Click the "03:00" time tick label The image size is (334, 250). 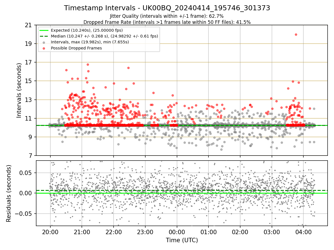272,232
